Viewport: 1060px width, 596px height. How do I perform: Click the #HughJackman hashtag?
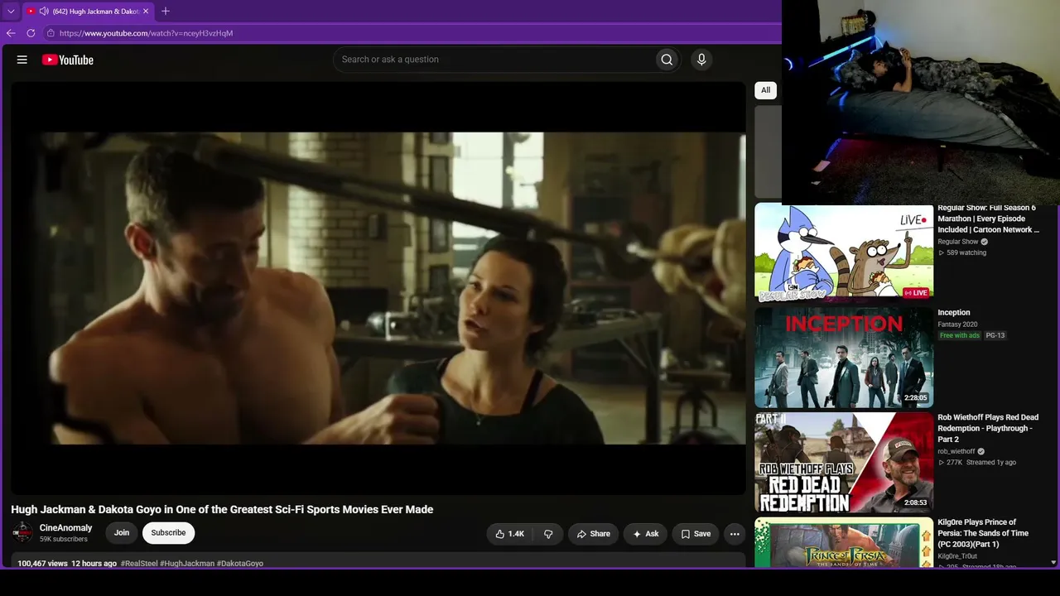click(187, 564)
